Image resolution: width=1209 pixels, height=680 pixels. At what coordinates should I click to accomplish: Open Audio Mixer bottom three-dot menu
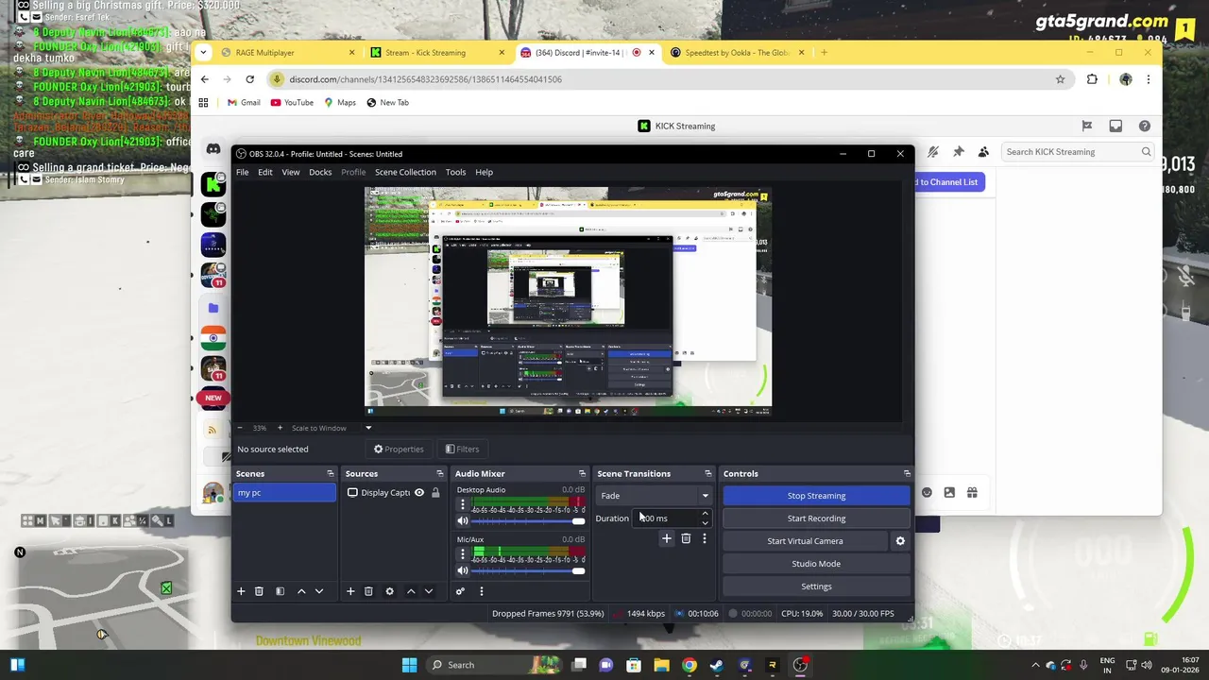pos(481,591)
